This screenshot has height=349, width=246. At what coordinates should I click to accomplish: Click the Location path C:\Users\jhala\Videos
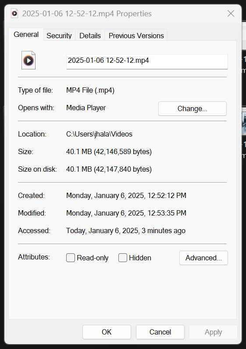pos(99,134)
